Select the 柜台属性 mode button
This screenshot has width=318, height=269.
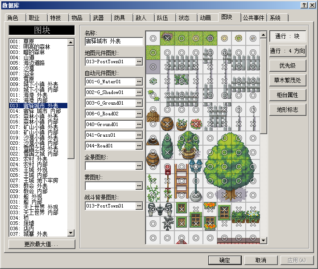coord(288,95)
